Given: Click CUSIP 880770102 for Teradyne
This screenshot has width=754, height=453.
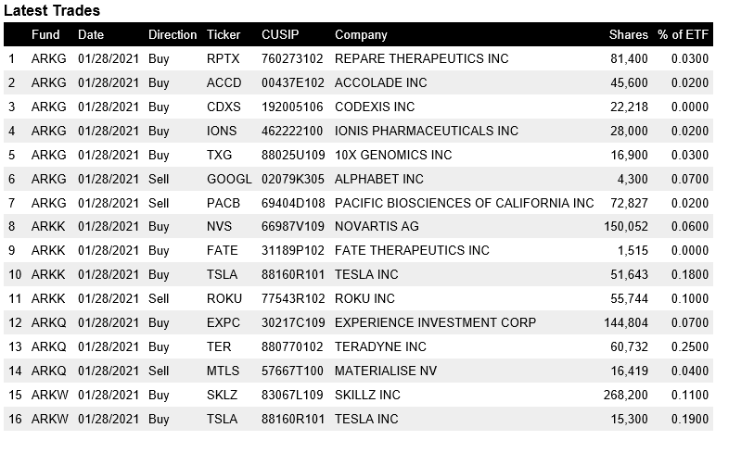Looking at the screenshot, I should click(292, 346).
